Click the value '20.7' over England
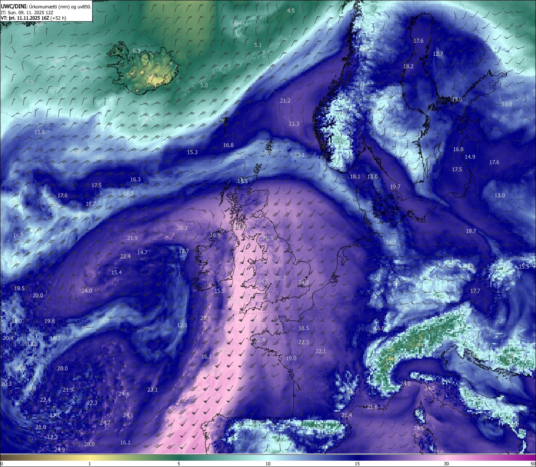The width and height of the screenshot is (536, 467). click(x=281, y=278)
